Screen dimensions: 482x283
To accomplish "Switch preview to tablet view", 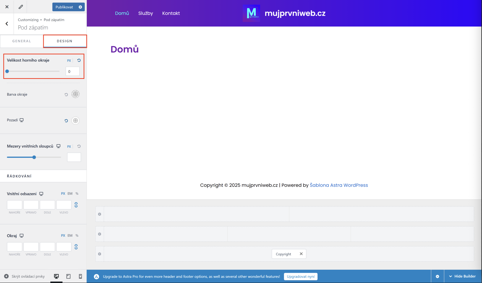I will [68, 276].
